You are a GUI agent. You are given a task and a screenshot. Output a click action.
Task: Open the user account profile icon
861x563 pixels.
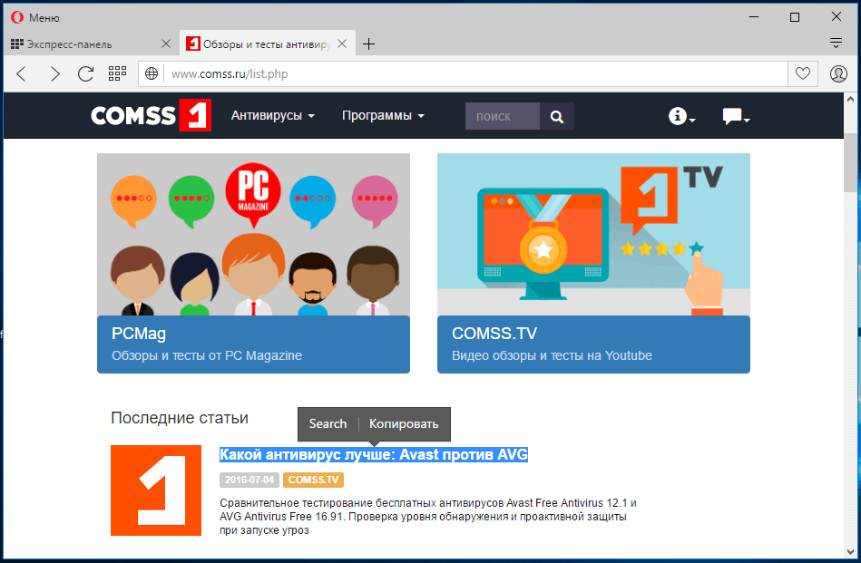[838, 73]
